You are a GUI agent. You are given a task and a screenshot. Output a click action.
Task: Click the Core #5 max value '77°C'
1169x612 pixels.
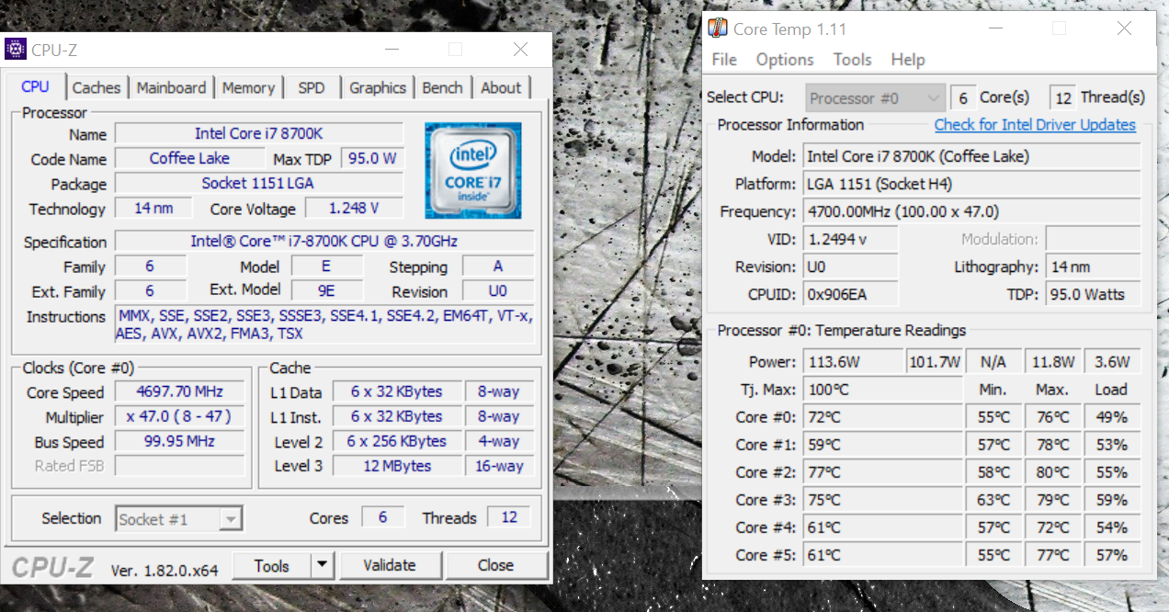point(1051,555)
